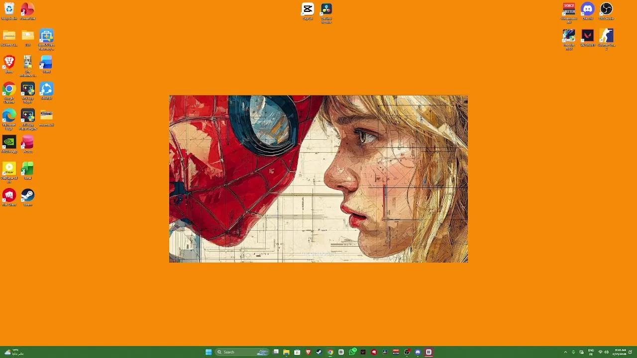Viewport: 637px width, 358px height.
Task: Select the LUT folder on the desktop
Action: (x=28, y=38)
